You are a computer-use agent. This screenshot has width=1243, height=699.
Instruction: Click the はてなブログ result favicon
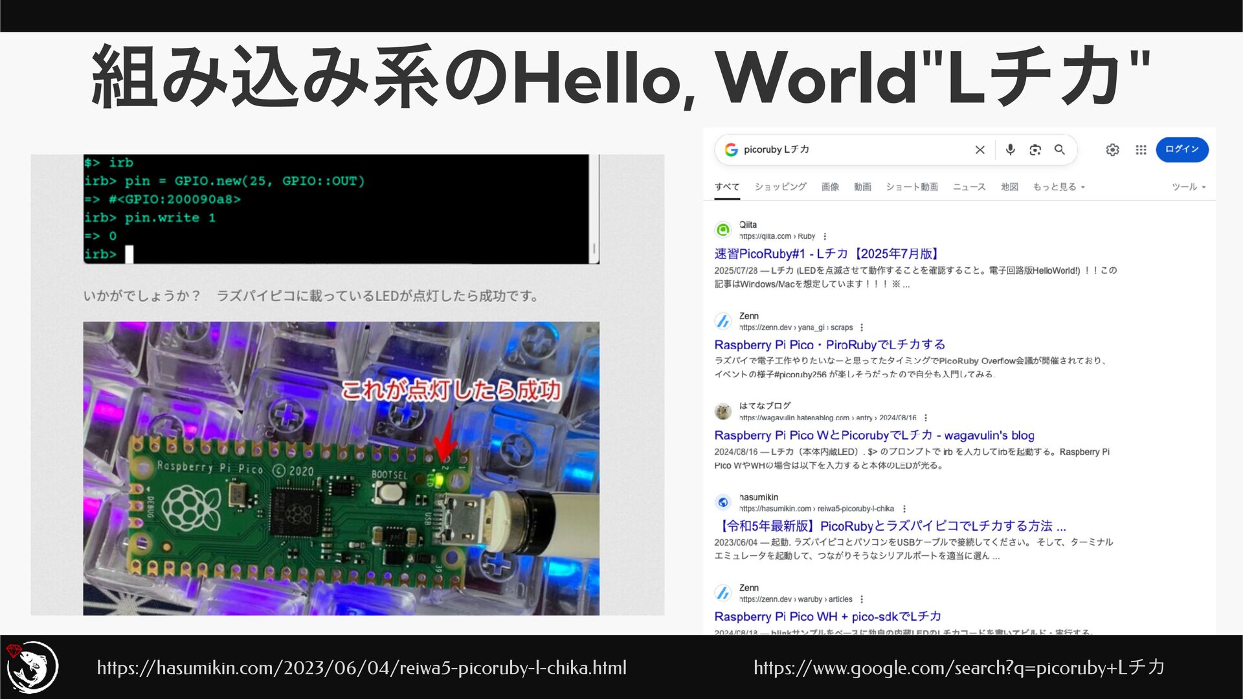tap(723, 411)
